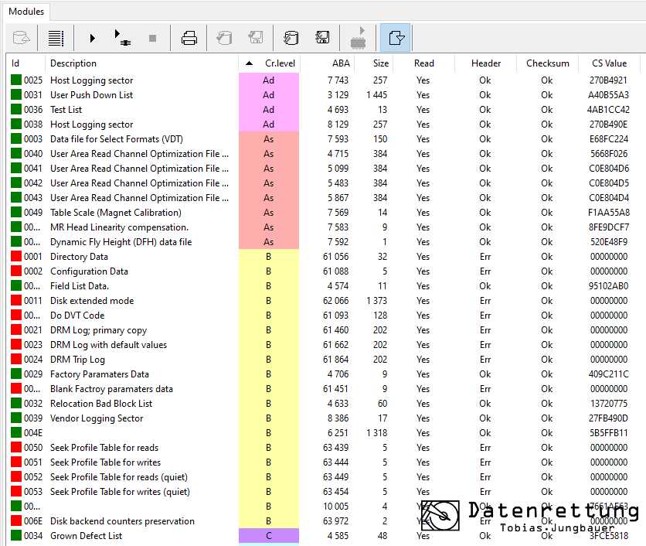Sort by the ABA column header

[341, 63]
